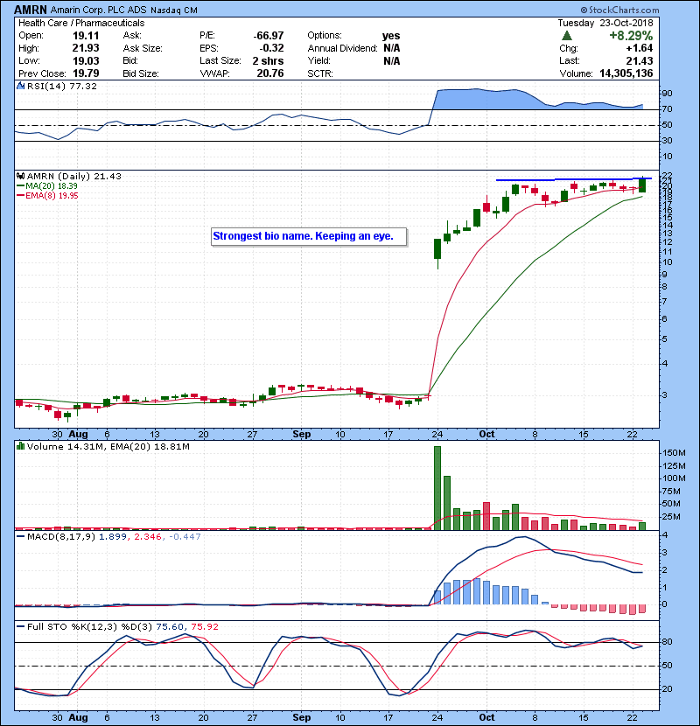Select the High value 21.93
Image resolution: width=700 pixels, height=726 pixels.
click(86, 48)
